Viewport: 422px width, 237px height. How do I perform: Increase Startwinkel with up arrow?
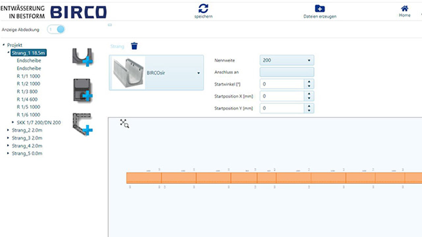pos(309,82)
